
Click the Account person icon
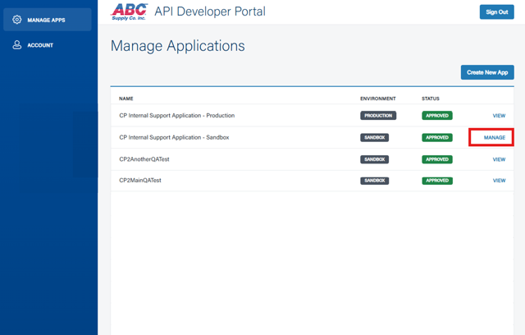(16, 45)
